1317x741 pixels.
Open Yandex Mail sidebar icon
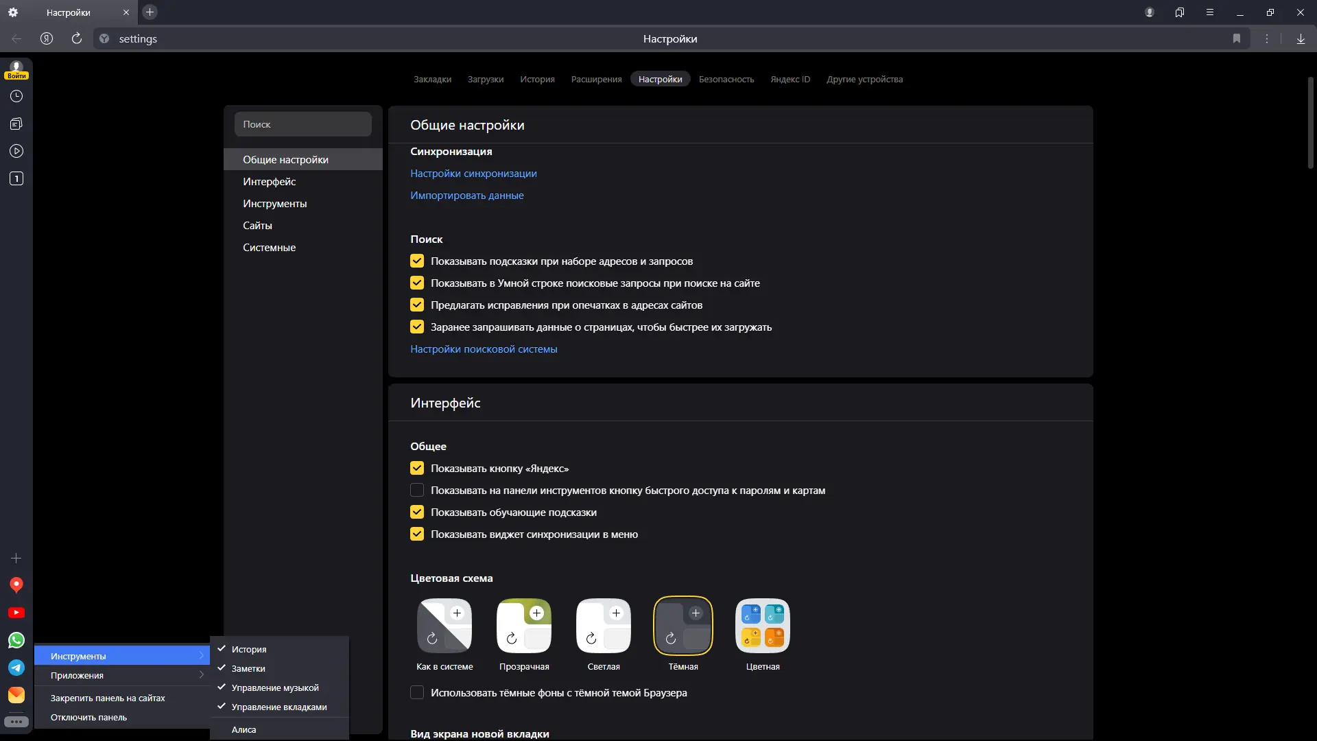tap(16, 695)
